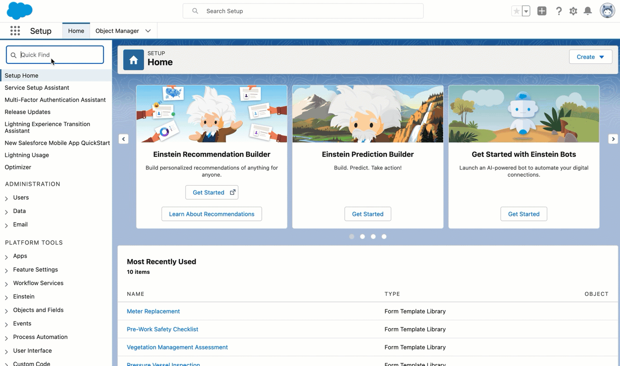Select the third carousel page dot
Image resolution: width=620 pixels, height=366 pixels.
(x=373, y=237)
